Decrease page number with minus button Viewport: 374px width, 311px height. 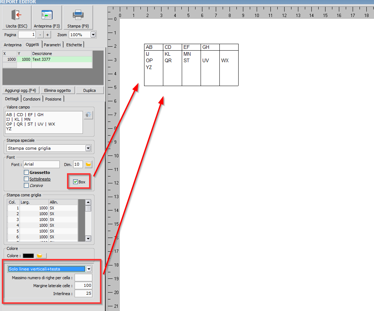click(x=40, y=35)
